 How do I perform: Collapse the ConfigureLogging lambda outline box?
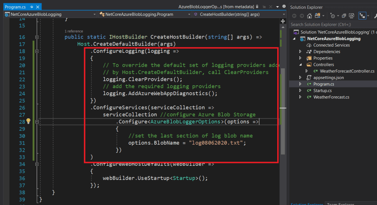pos(36,51)
